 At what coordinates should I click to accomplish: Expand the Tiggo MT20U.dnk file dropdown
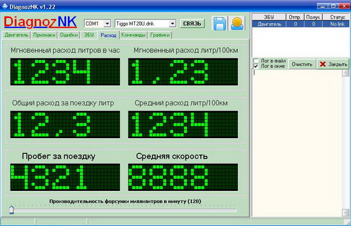[x=172, y=24]
